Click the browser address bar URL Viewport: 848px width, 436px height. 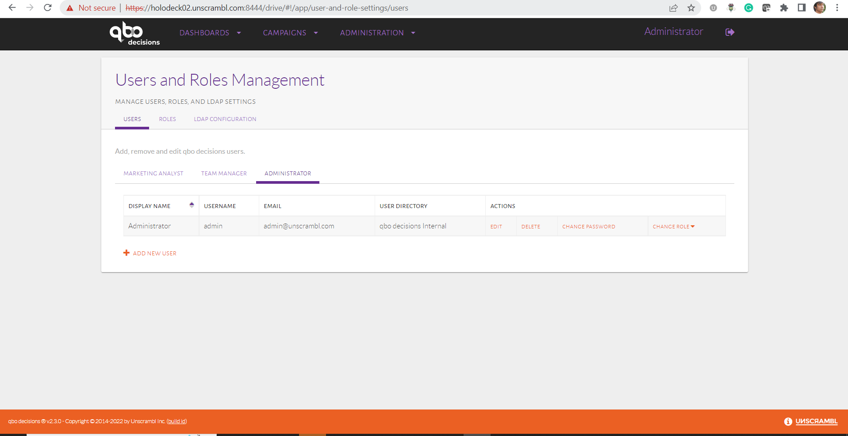[x=267, y=8]
